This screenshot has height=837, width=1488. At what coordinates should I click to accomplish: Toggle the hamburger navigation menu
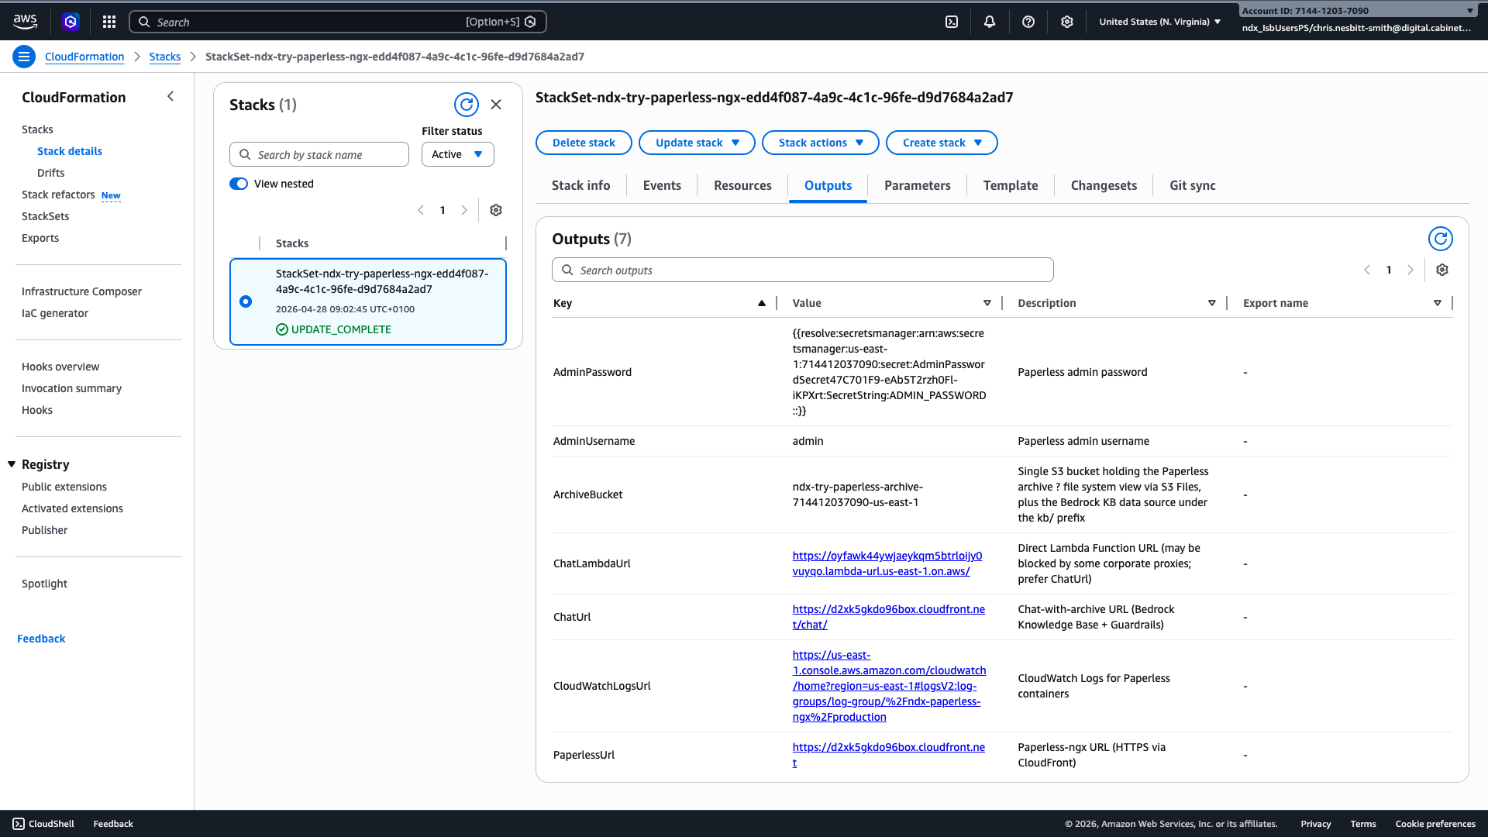coord(24,57)
